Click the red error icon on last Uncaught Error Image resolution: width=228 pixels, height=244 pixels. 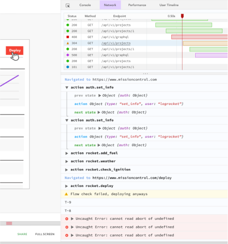pos(67,235)
